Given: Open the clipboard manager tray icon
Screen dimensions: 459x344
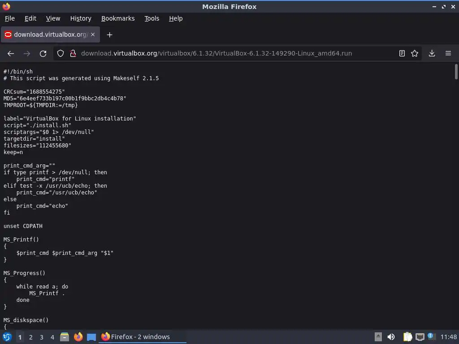Looking at the screenshot, I should pos(407,337).
